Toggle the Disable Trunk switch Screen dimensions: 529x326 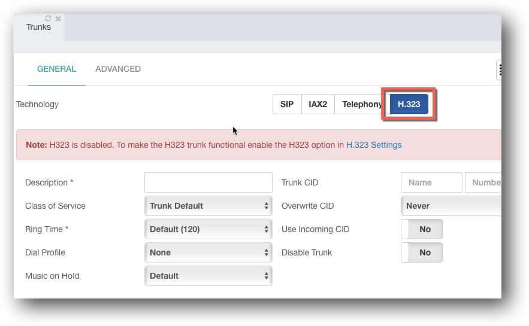pos(422,252)
